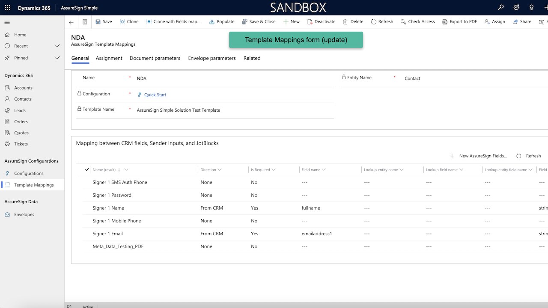Clone this template mapping

pyautogui.click(x=129, y=22)
